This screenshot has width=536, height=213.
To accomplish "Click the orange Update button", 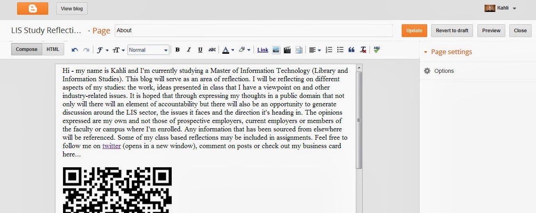I will point(414,31).
